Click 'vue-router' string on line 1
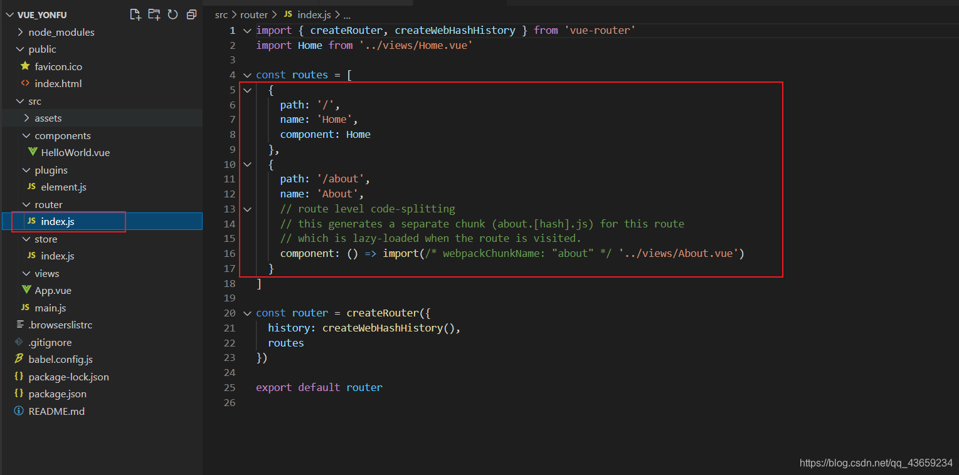This screenshot has height=475, width=959. coord(600,30)
